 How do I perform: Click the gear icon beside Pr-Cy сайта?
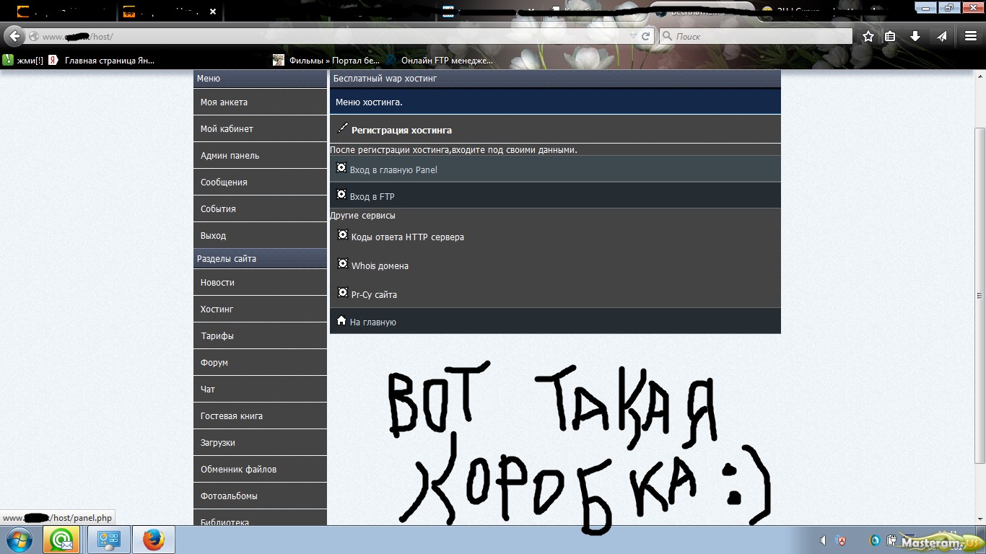[343, 293]
